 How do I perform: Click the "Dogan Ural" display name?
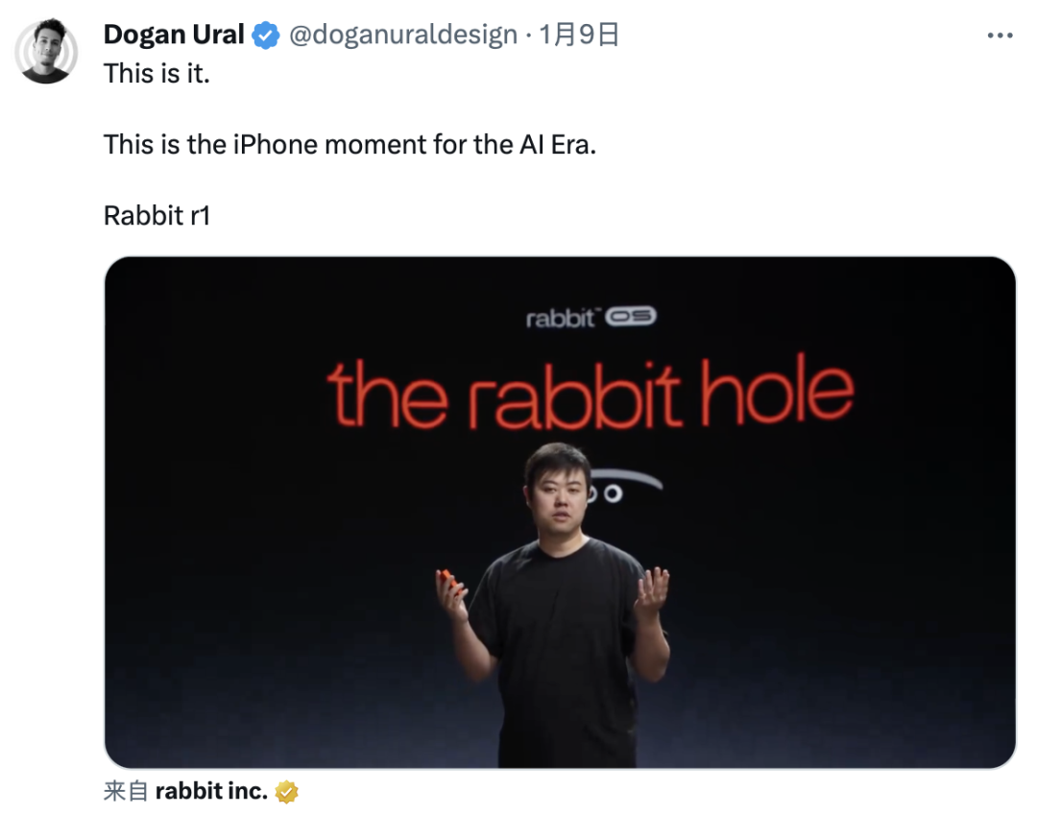point(174,36)
